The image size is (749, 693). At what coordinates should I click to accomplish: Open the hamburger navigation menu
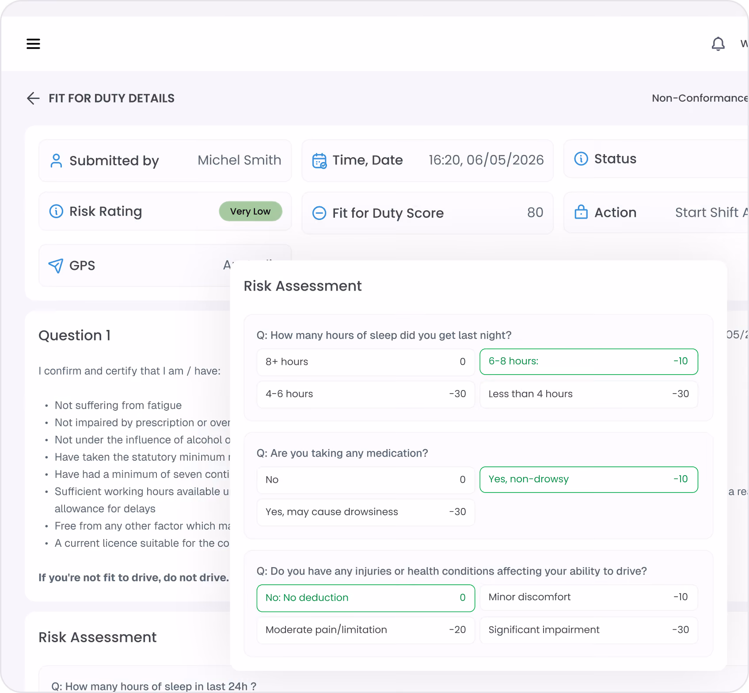(33, 44)
